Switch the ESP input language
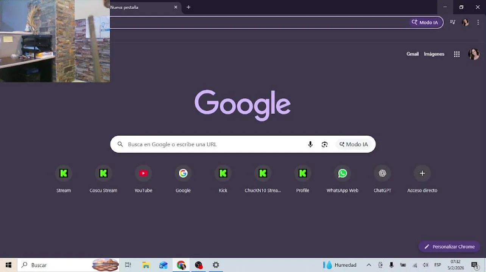The width and height of the screenshot is (486, 272). point(438,265)
